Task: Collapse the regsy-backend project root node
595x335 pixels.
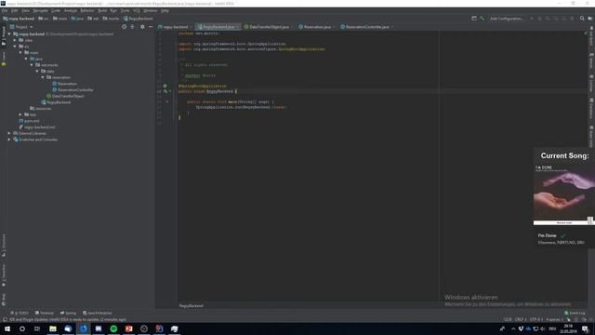Action: (x=9, y=33)
